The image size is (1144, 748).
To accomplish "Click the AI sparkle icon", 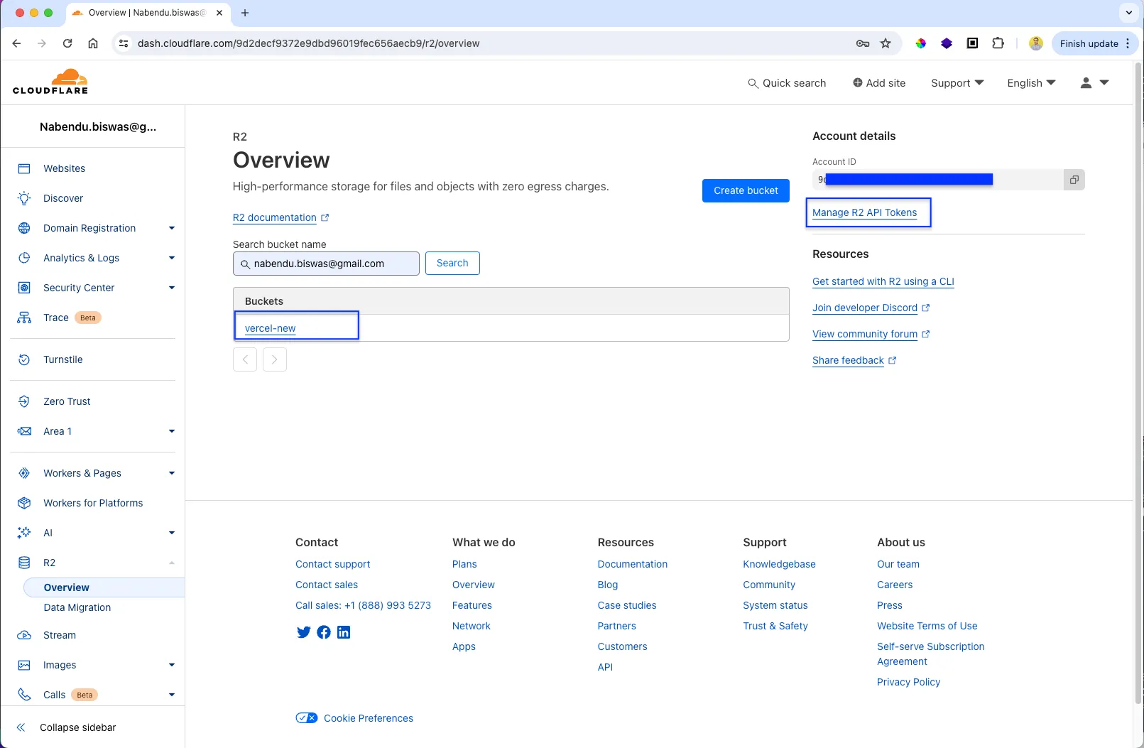I will pyautogui.click(x=24, y=533).
